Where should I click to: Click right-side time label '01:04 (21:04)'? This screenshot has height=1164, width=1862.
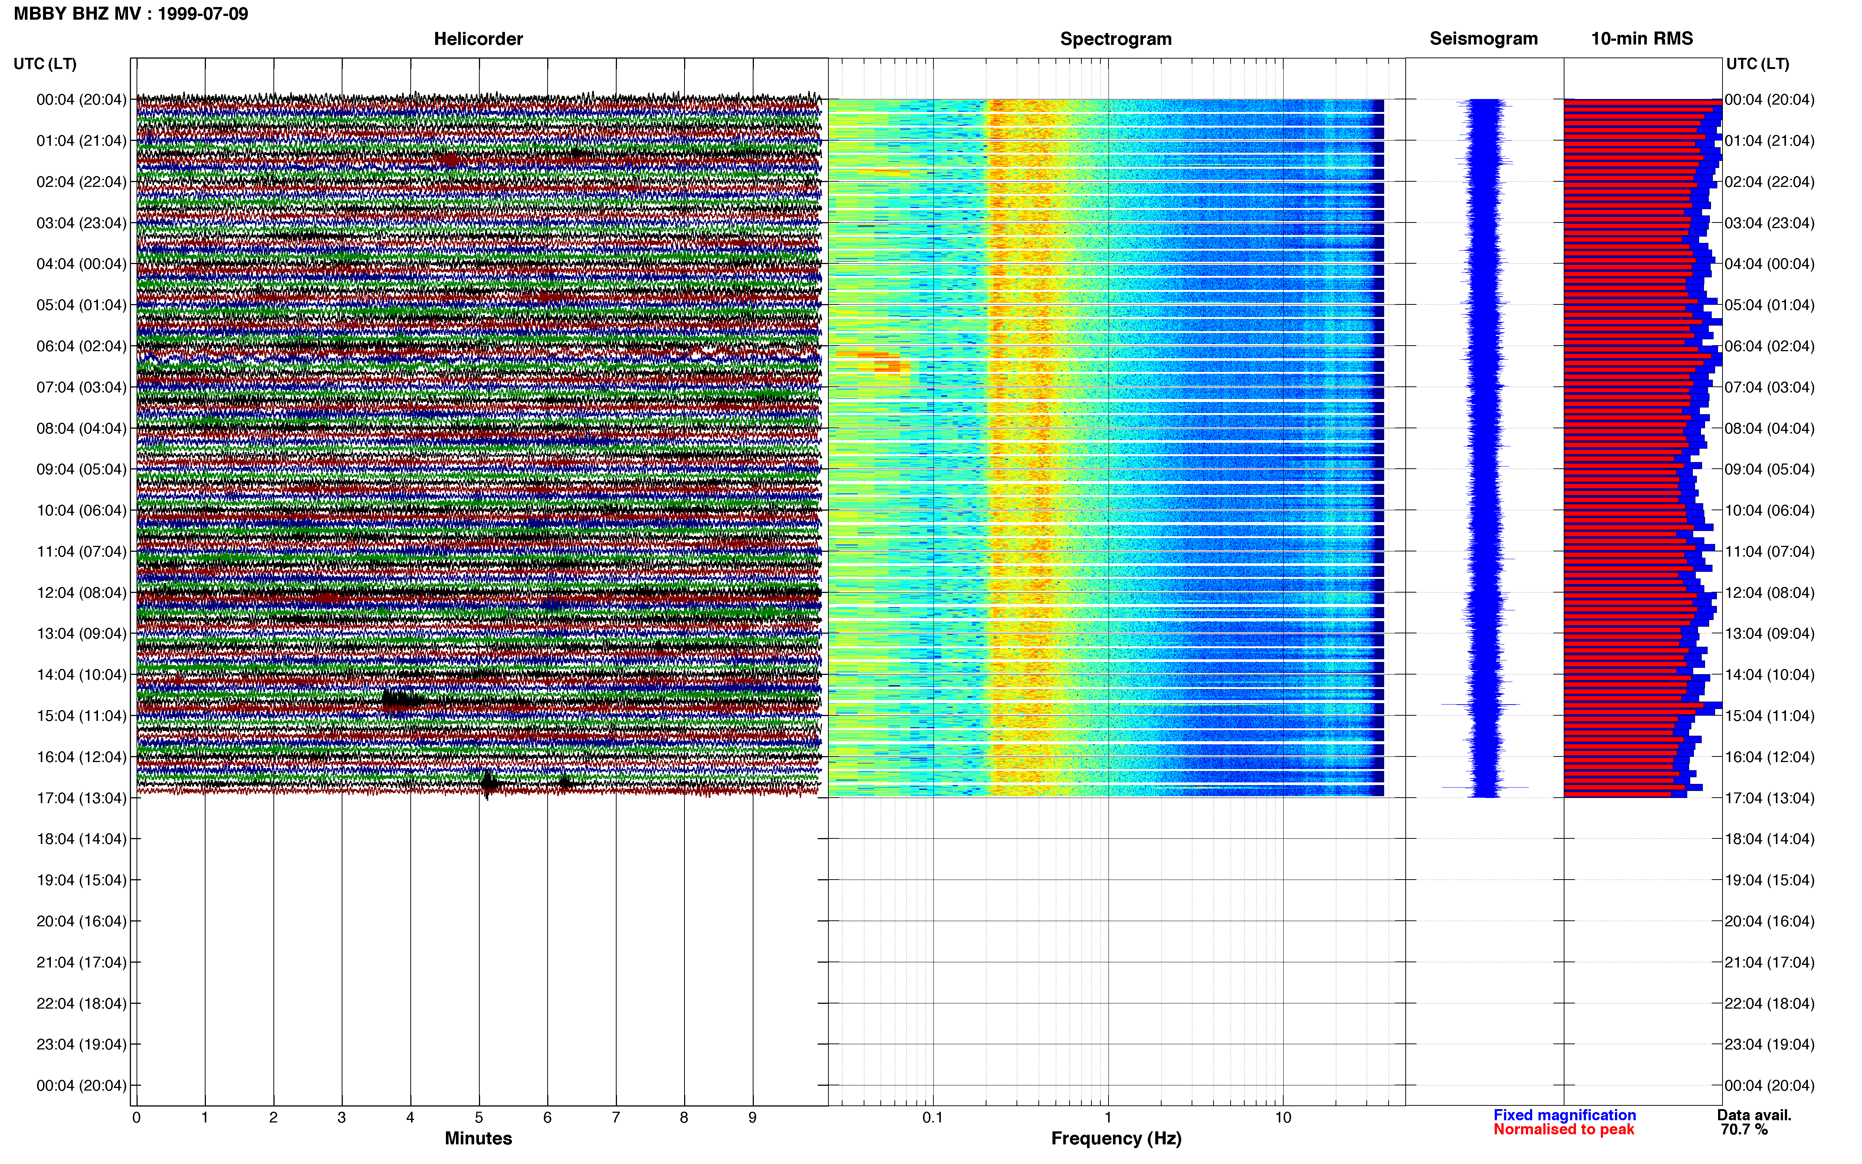coord(1770,141)
